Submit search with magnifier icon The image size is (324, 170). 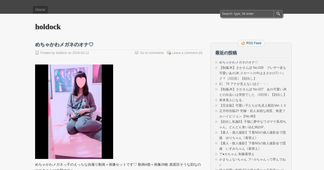[x=278, y=14]
